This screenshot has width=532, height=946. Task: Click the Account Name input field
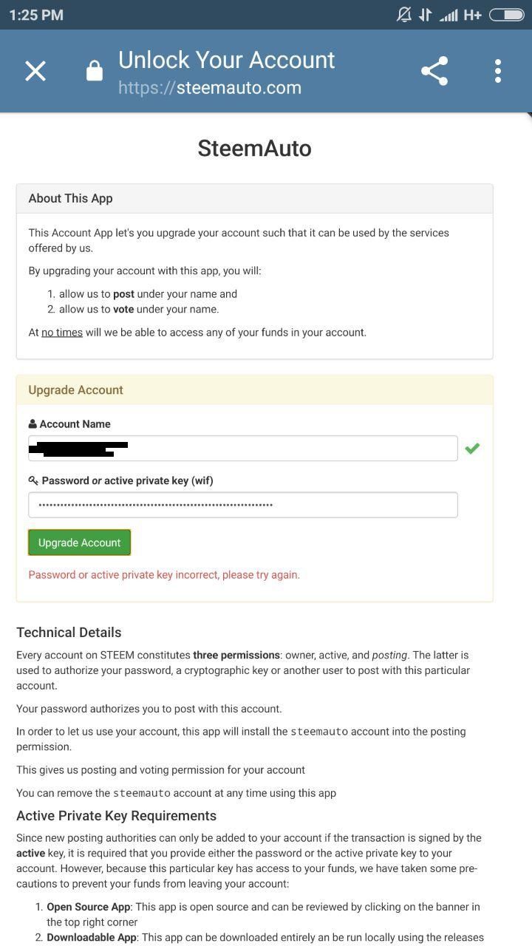242,449
